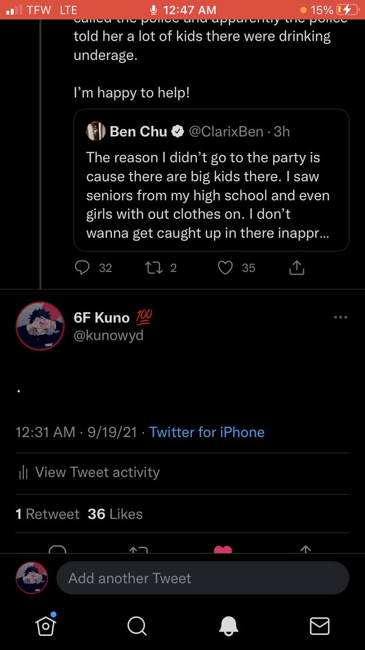This screenshot has width=365, height=650.
Task: Retweet the tweet with 2 retweets
Action: pos(154,268)
